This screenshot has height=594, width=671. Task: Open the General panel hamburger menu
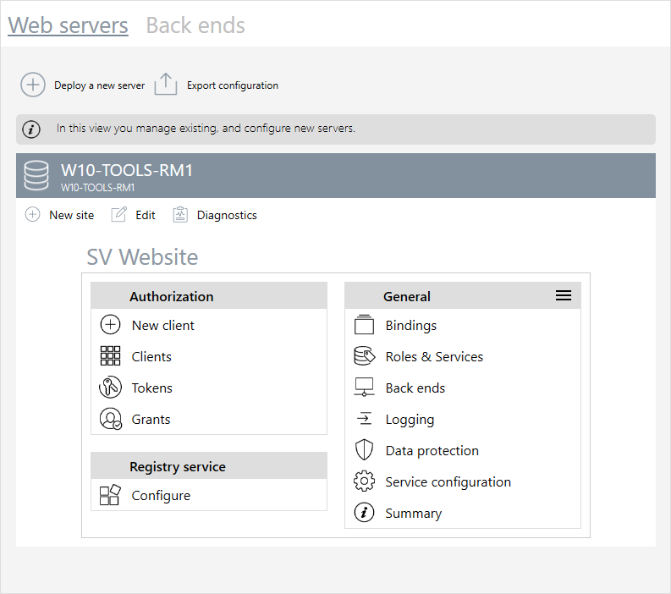point(564,295)
